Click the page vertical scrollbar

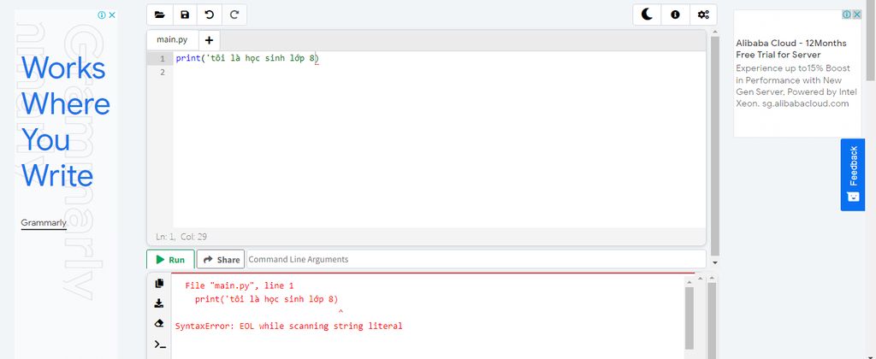871,42
